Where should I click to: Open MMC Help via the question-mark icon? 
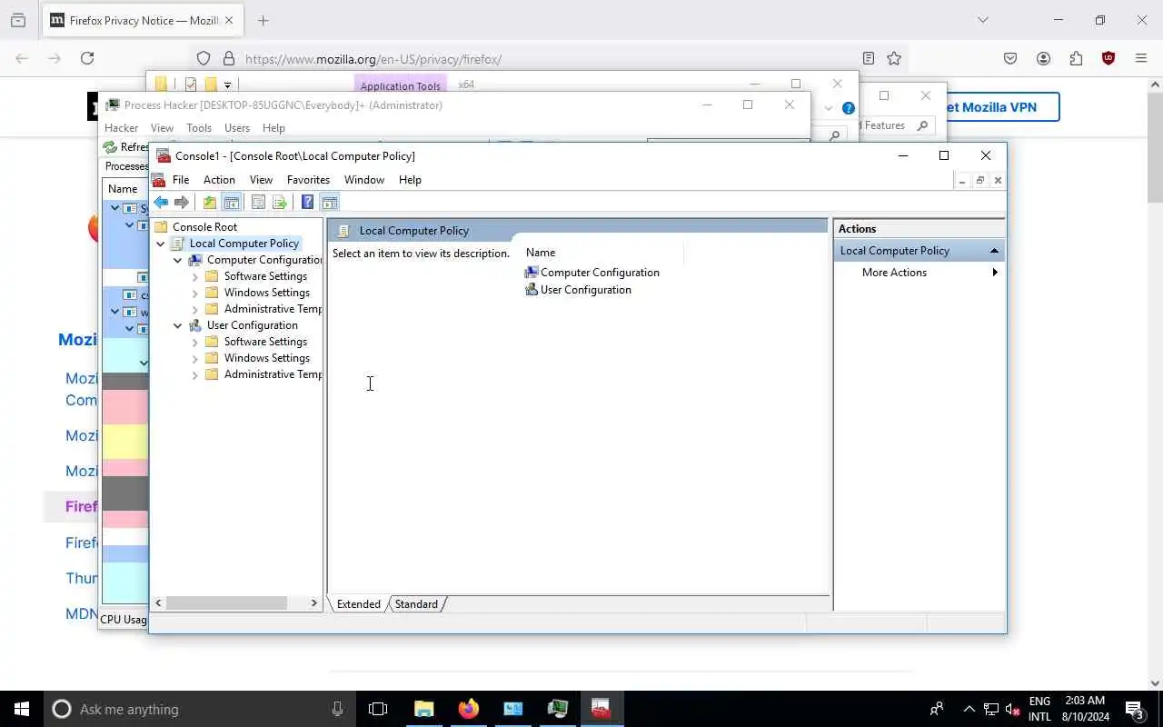pos(307,203)
